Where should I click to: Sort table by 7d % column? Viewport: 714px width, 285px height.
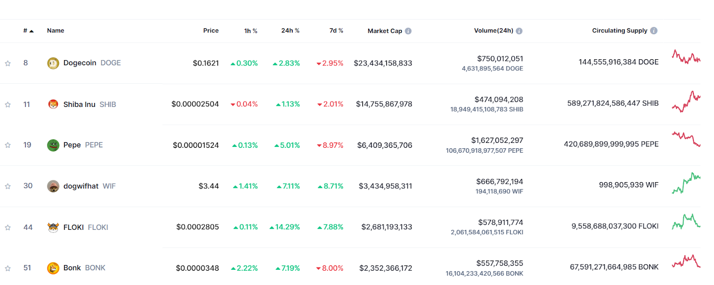[x=336, y=31]
